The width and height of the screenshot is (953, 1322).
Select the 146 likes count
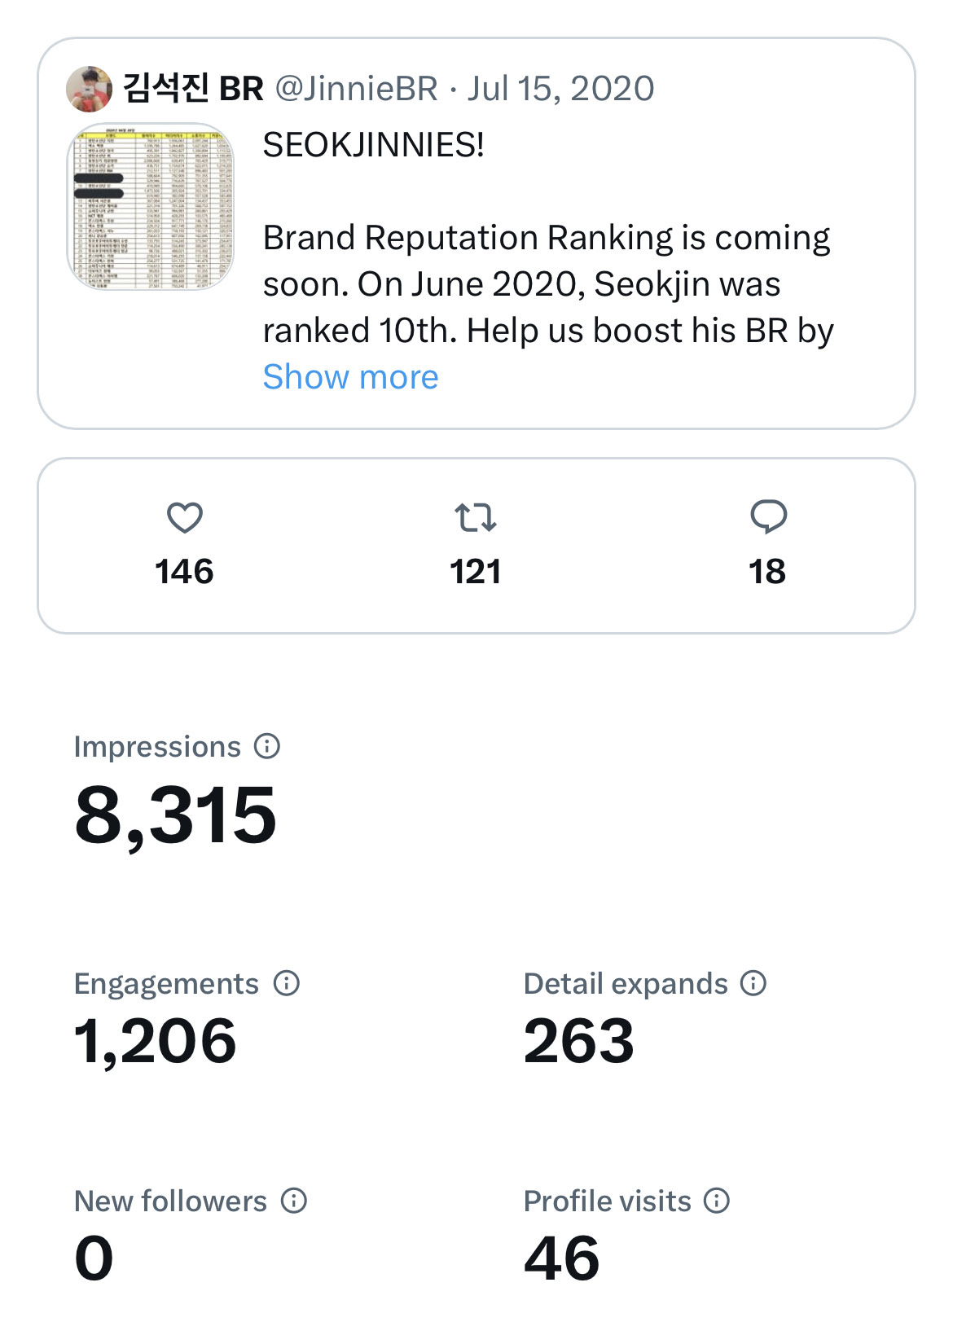185,572
